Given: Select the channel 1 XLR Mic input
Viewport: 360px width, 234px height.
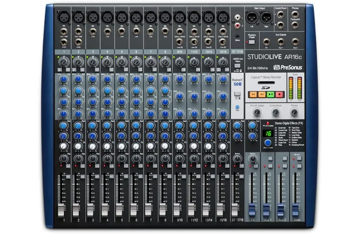Looking at the screenshot, I should tap(64, 17).
